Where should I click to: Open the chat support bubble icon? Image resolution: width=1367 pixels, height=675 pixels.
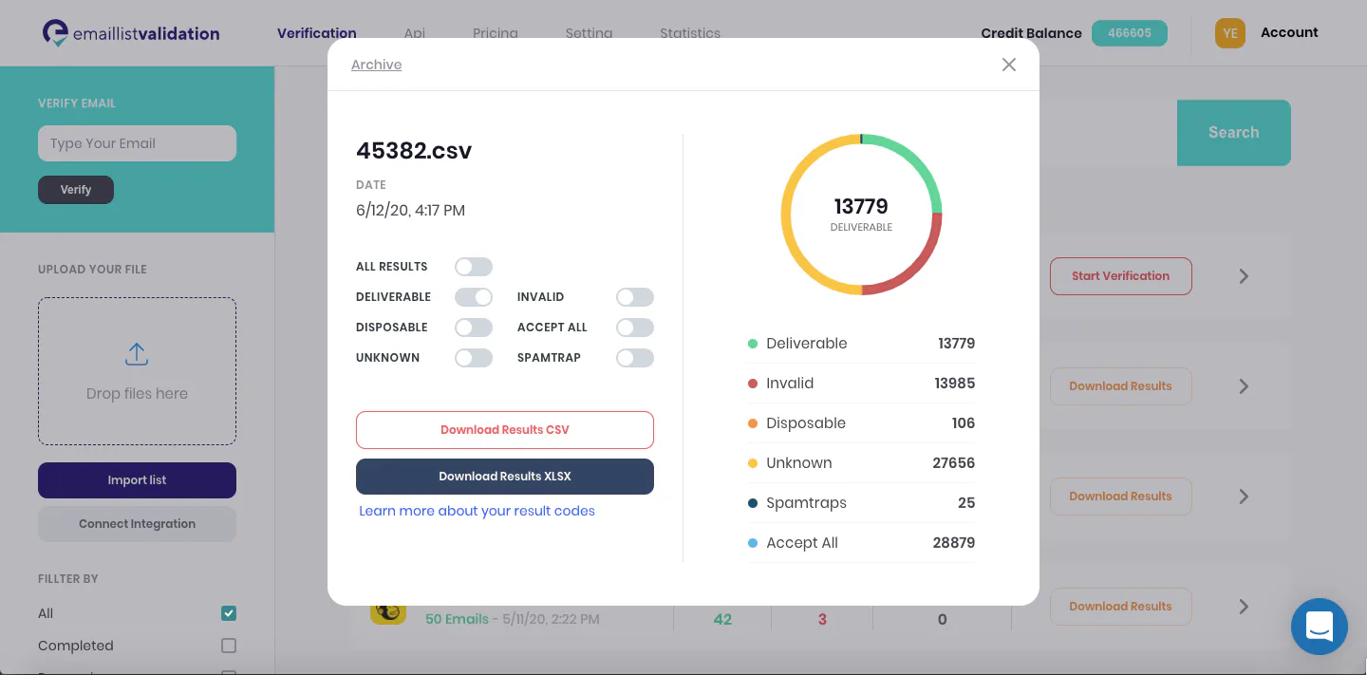[x=1320, y=627]
